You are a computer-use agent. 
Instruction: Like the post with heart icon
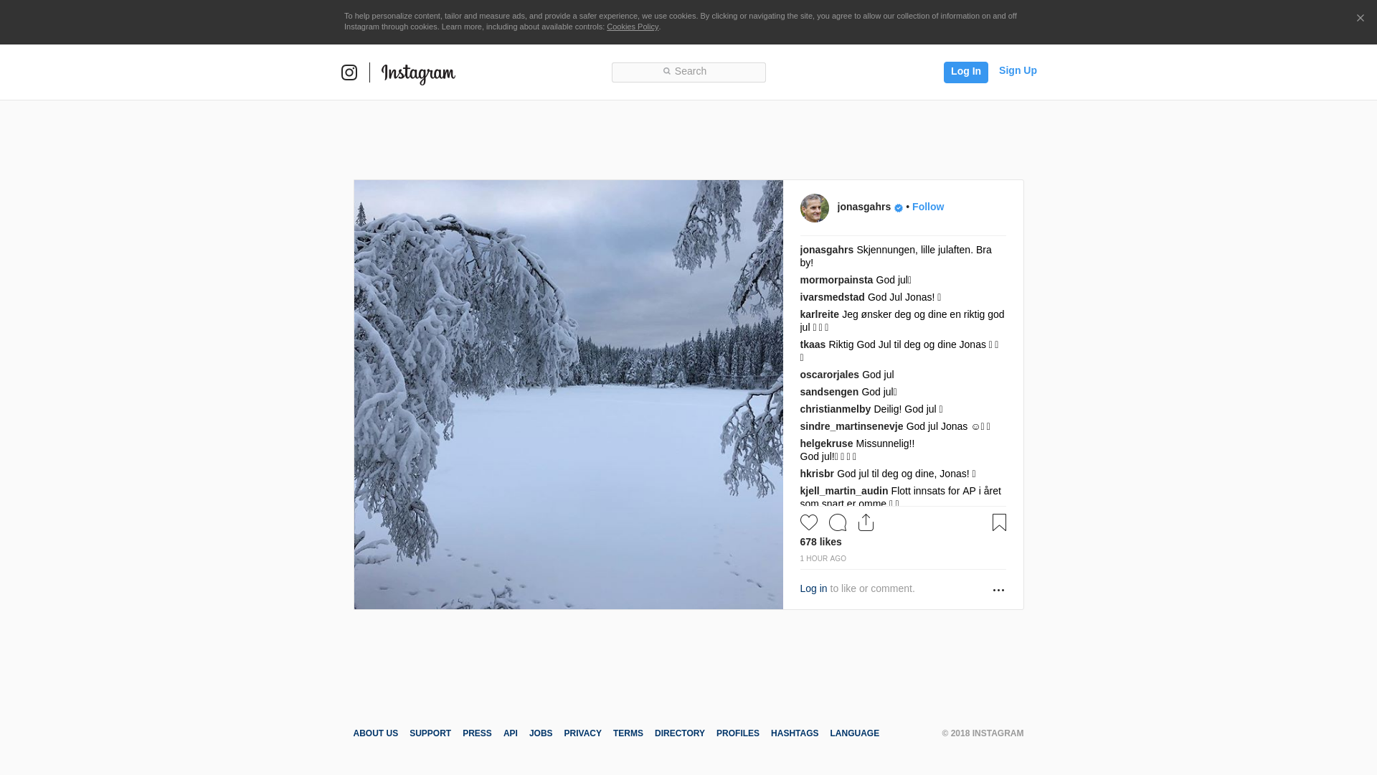[x=808, y=522]
